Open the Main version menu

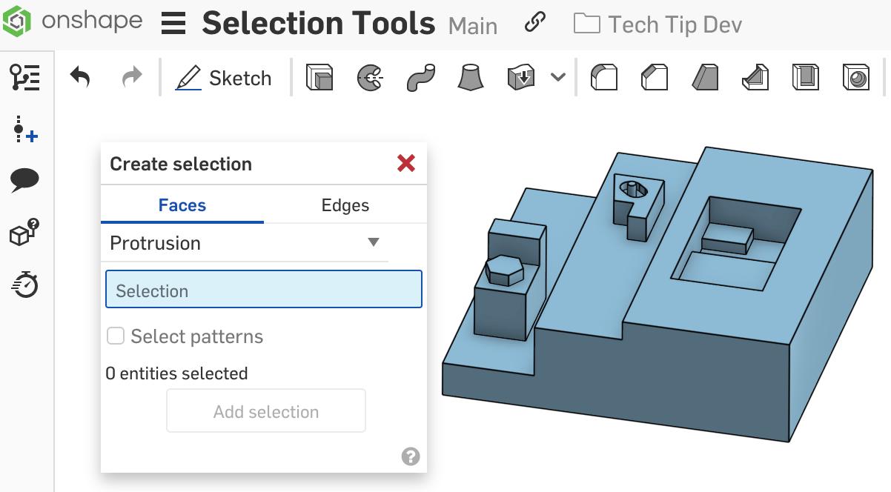coord(472,26)
